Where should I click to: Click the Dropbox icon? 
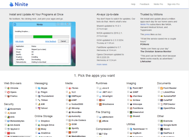tap(39, 121)
